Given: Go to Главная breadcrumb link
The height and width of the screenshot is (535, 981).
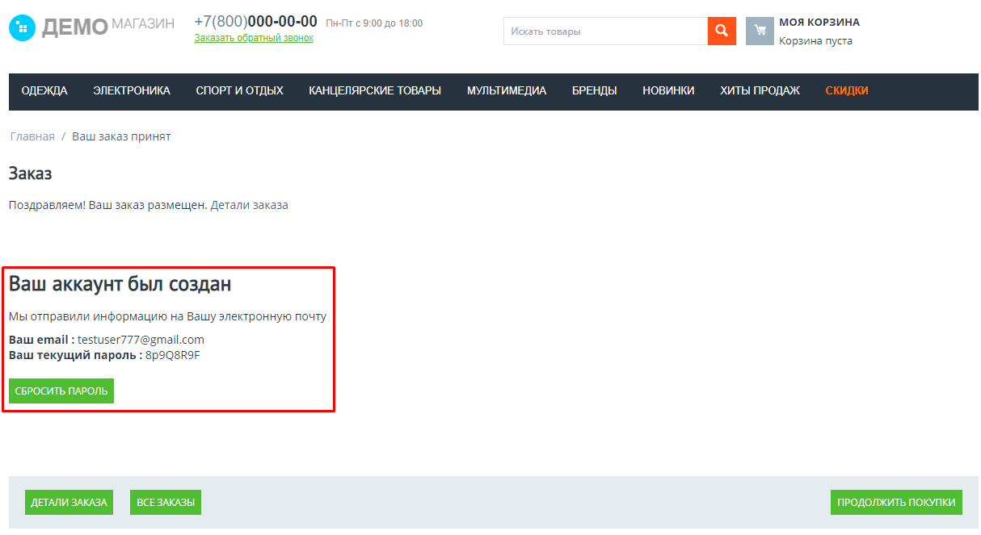Looking at the screenshot, I should (x=32, y=136).
